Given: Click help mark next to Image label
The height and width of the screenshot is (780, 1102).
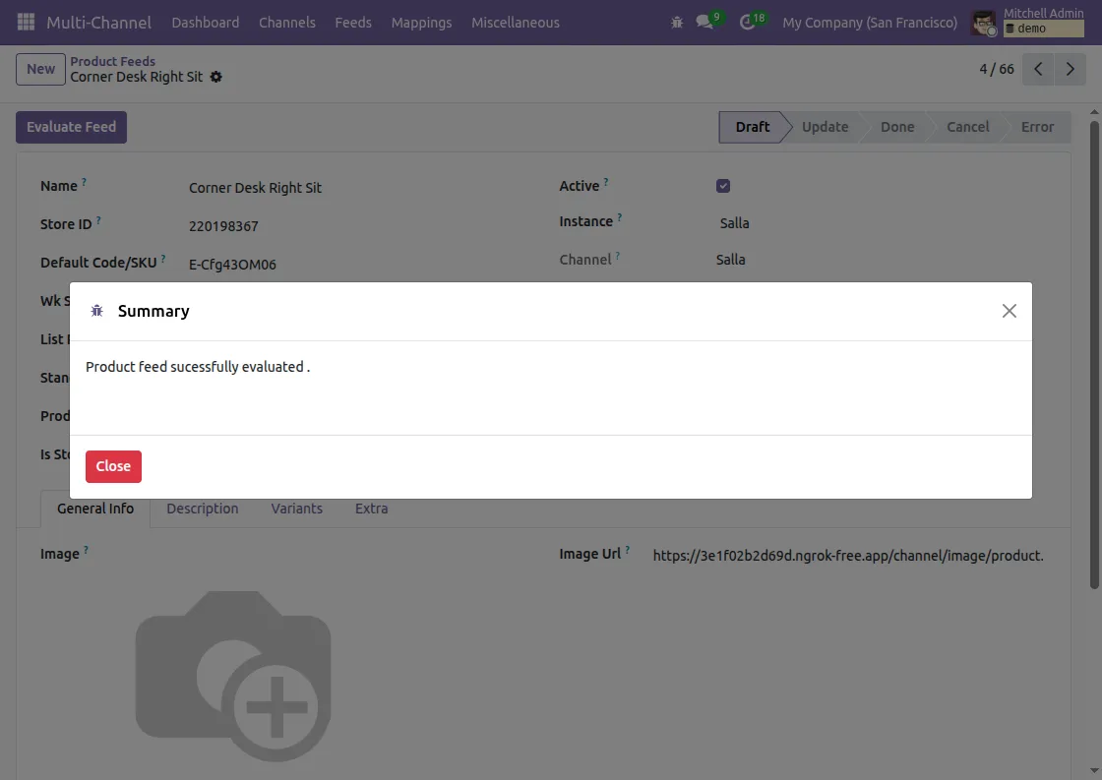Looking at the screenshot, I should pos(86,550).
